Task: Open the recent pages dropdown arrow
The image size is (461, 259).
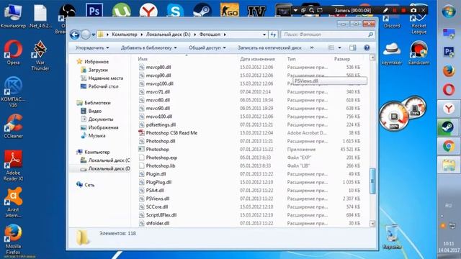Action: click(x=94, y=35)
